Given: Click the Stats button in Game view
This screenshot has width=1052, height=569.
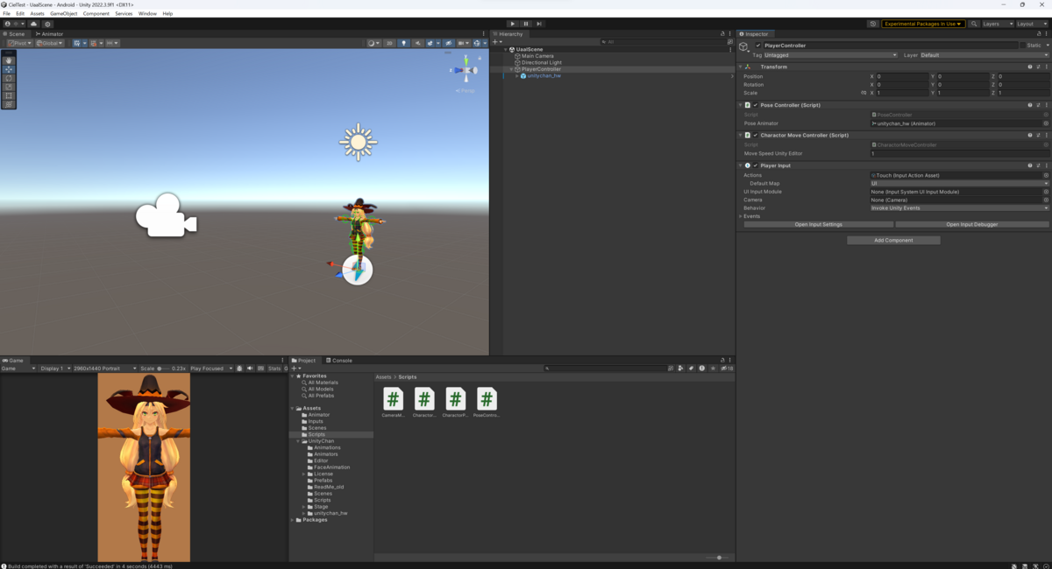Looking at the screenshot, I should [274, 369].
